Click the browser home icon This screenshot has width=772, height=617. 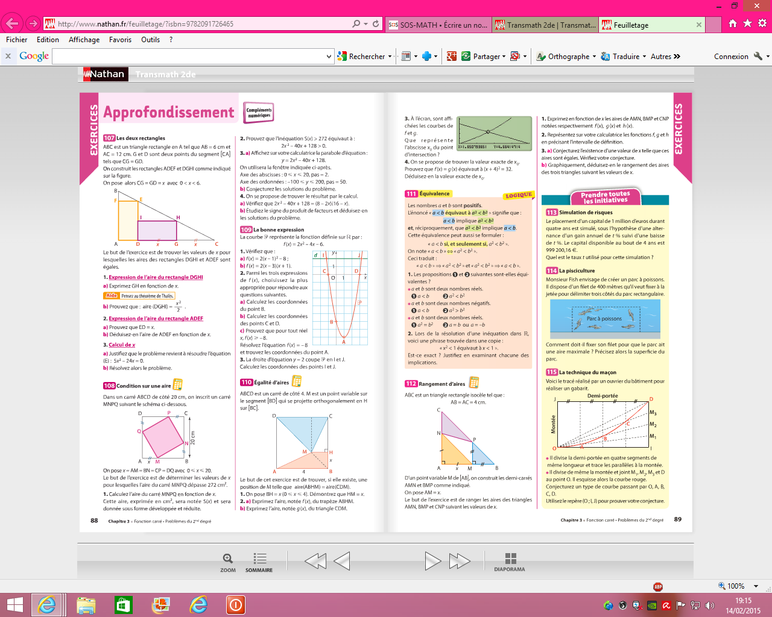pos(733,23)
